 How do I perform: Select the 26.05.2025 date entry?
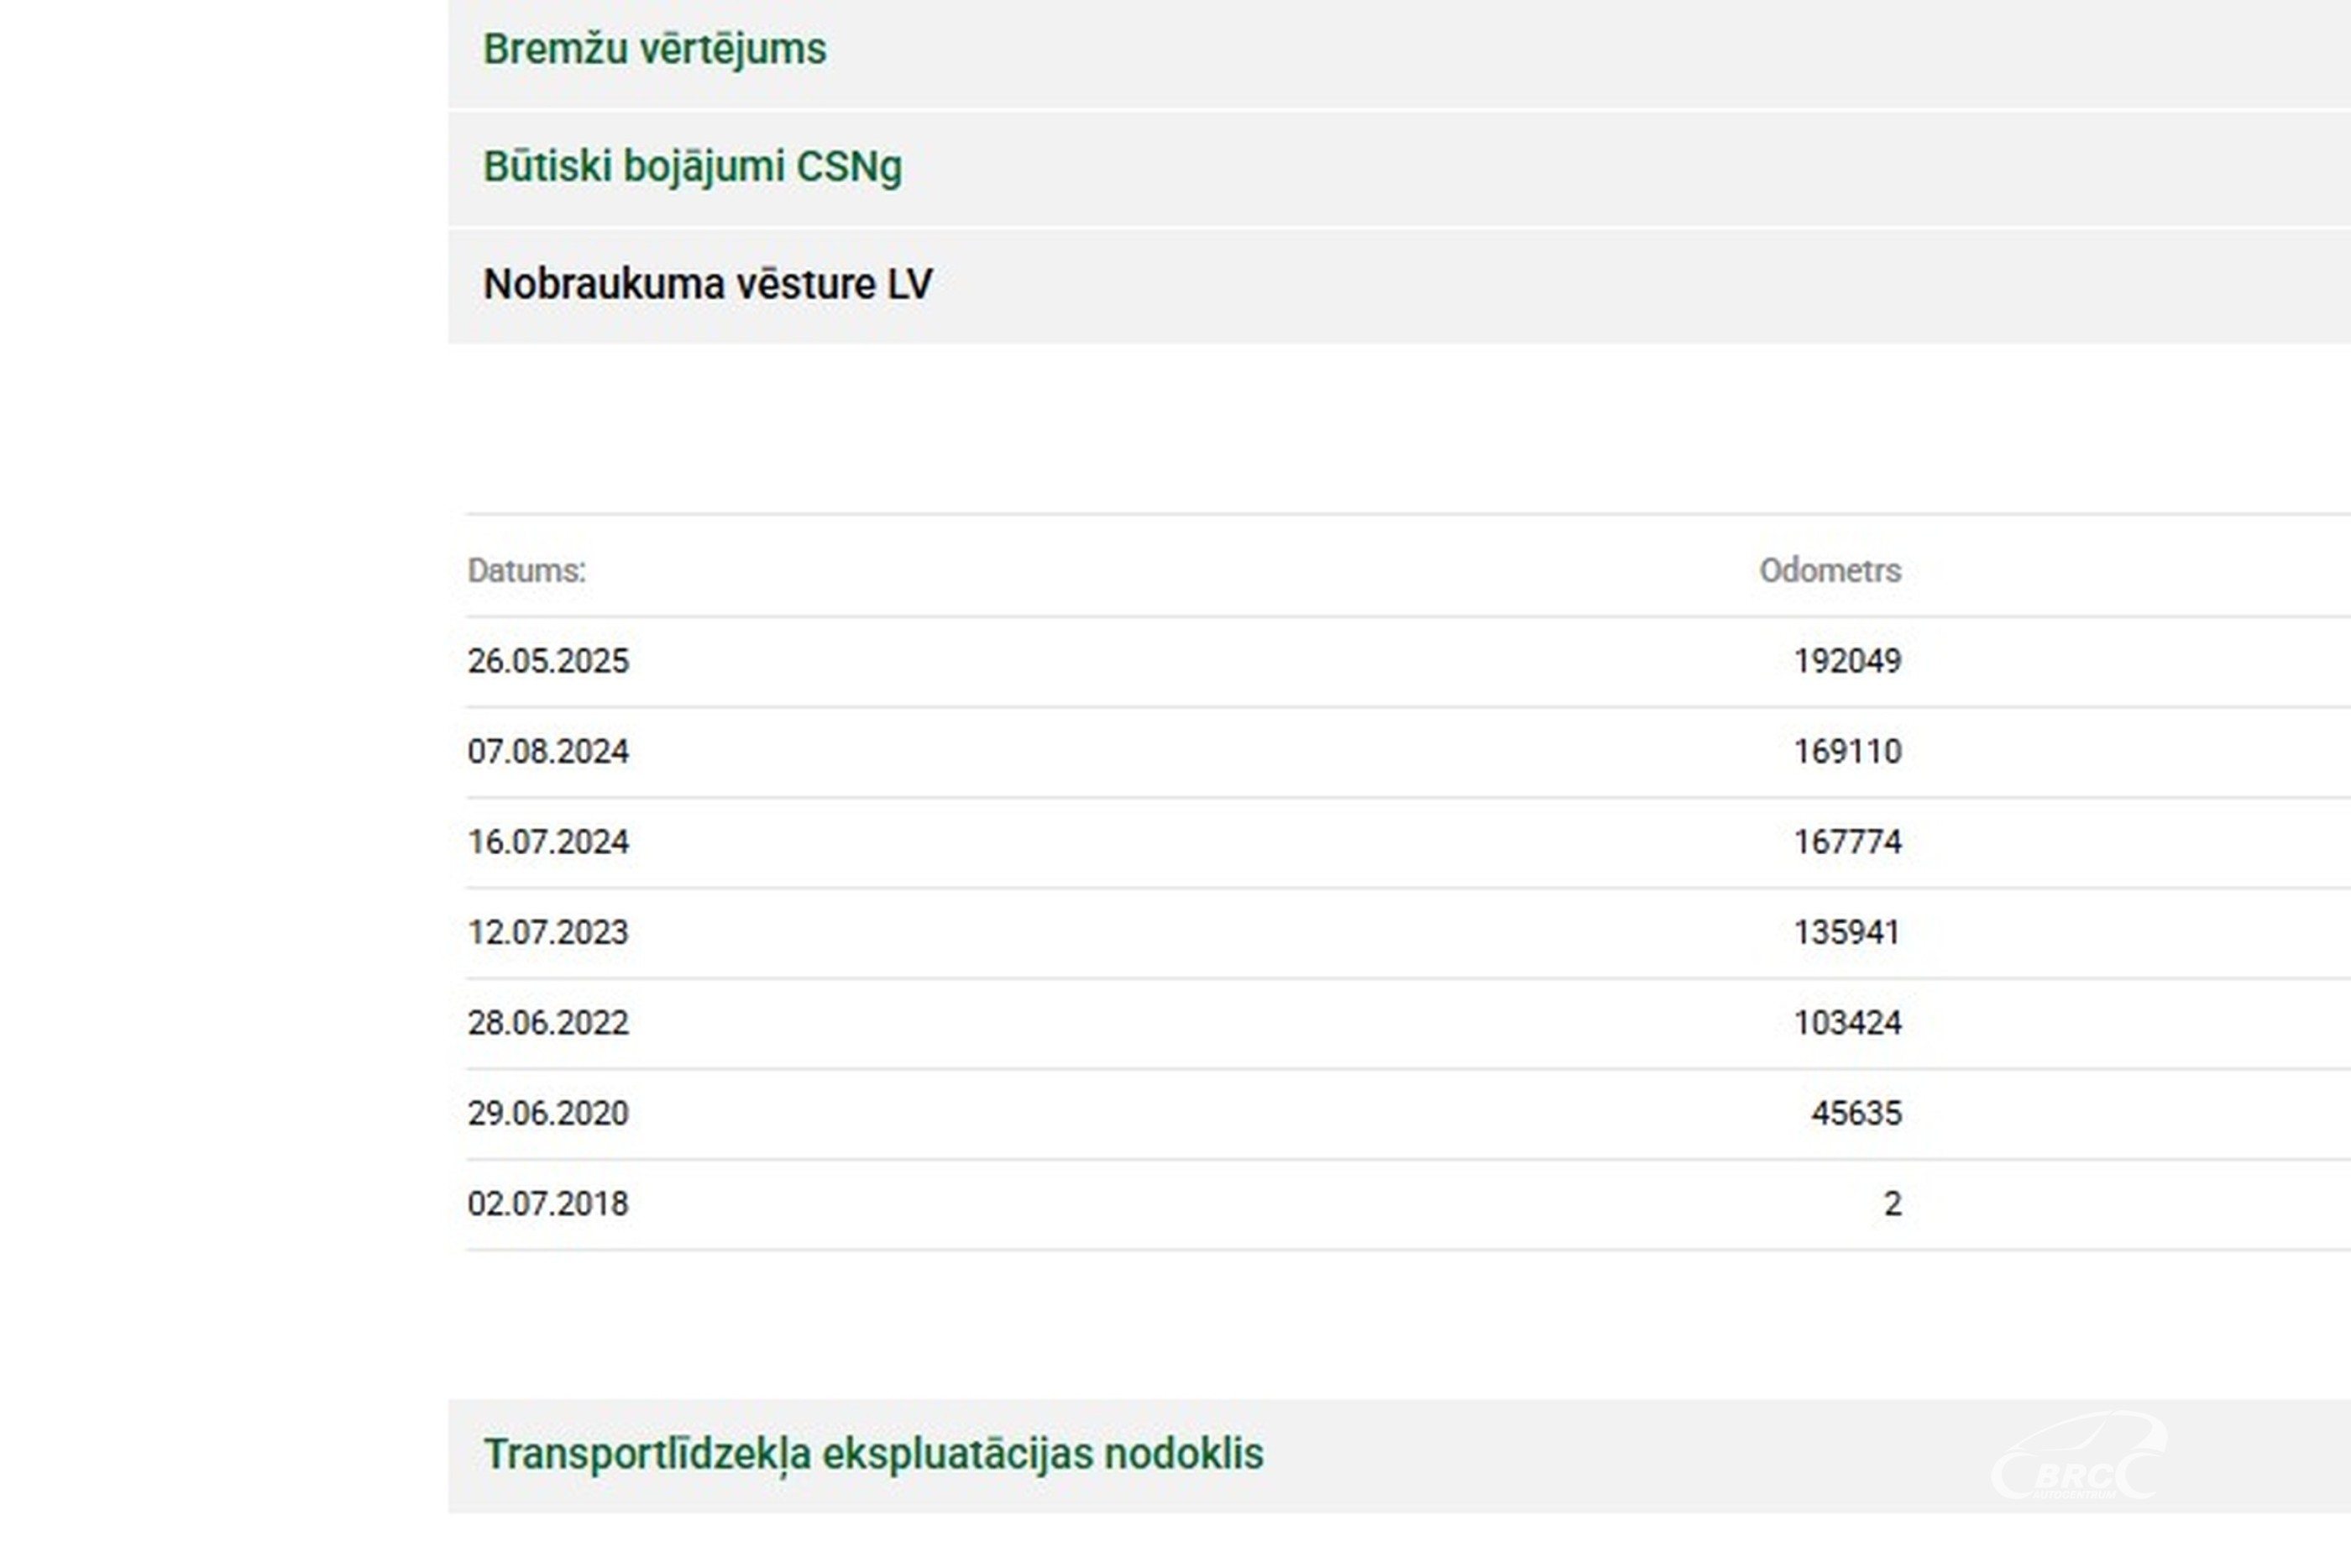(547, 661)
